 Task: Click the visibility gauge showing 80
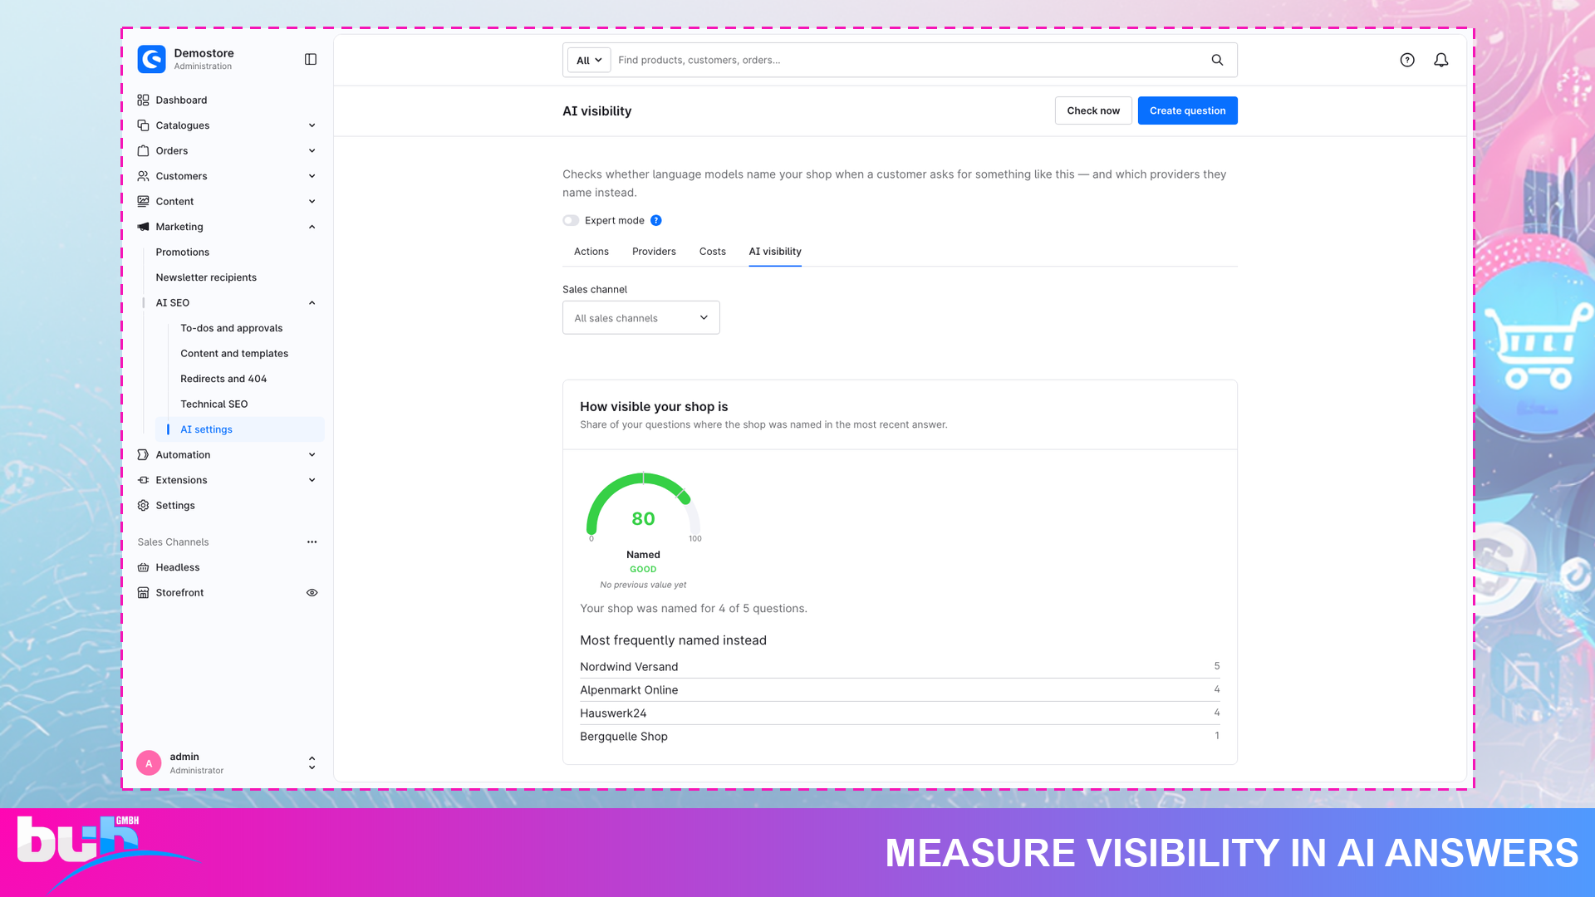point(644,507)
